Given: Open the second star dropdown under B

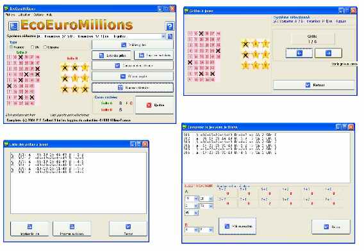Looking at the screenshot, I should pos(211,230).
